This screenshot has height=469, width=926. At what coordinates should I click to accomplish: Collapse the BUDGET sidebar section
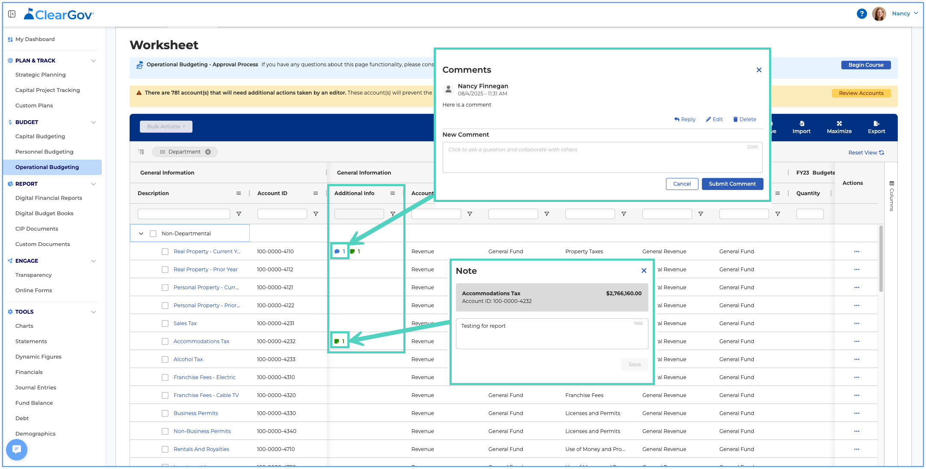93,122
